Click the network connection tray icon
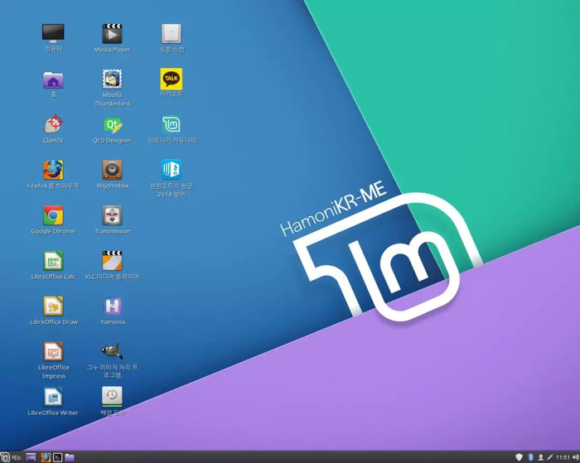This screenshot has height=463, width=580. pos(550,457)
